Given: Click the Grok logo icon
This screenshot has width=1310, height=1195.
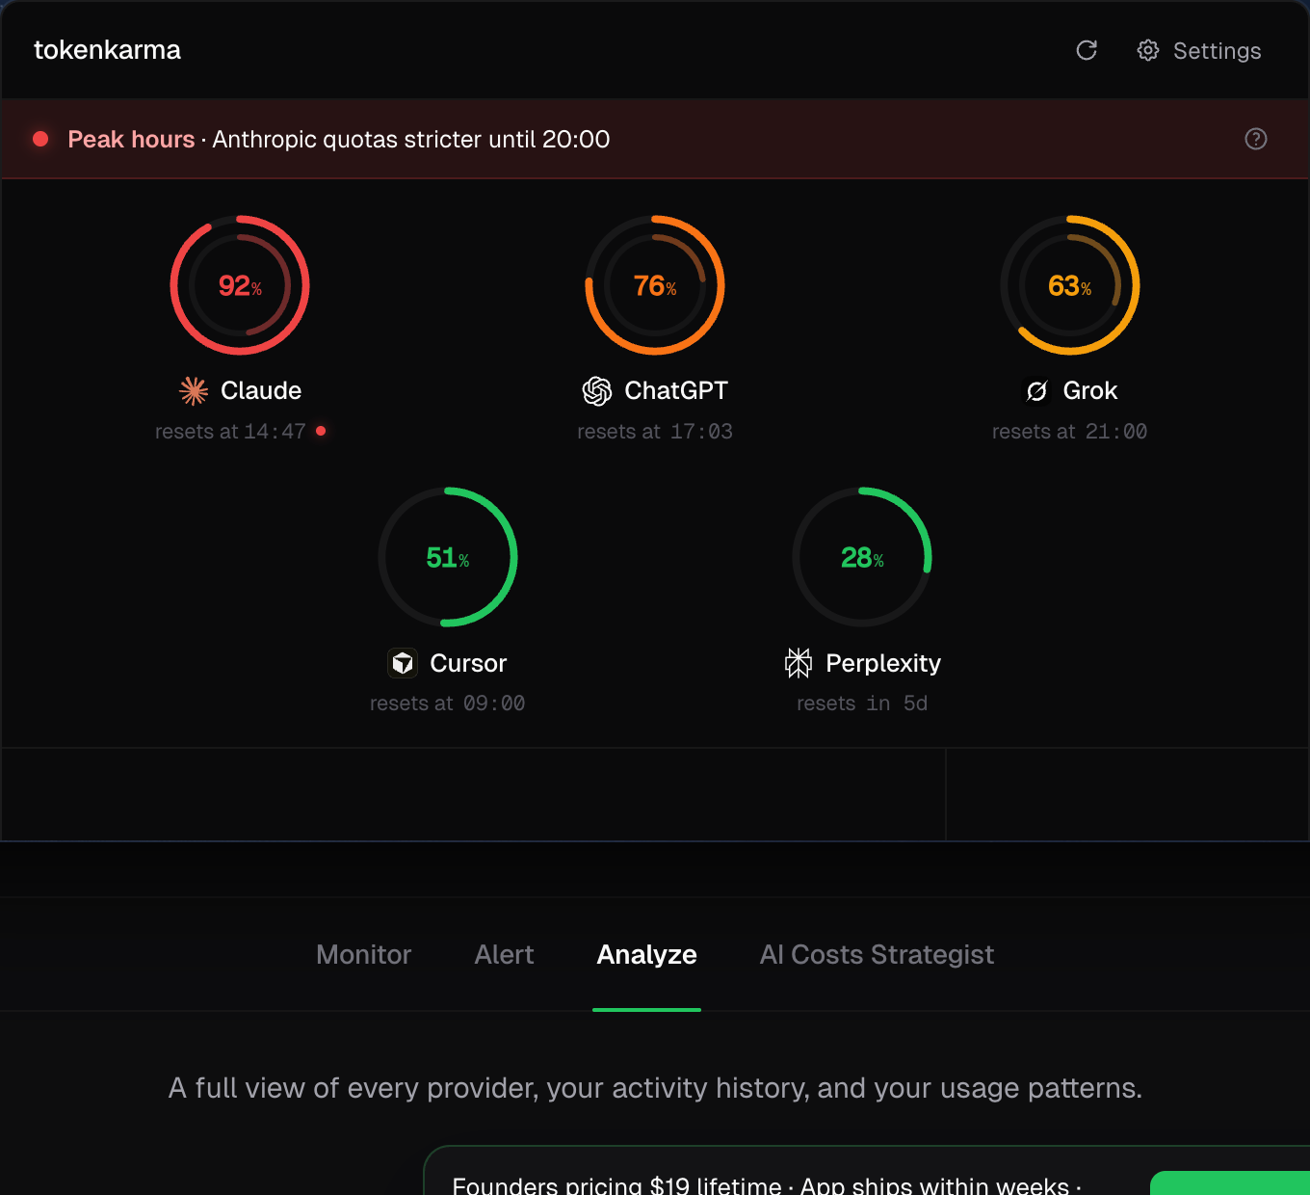Looking at the screenshot, I should coord(1036,390).
